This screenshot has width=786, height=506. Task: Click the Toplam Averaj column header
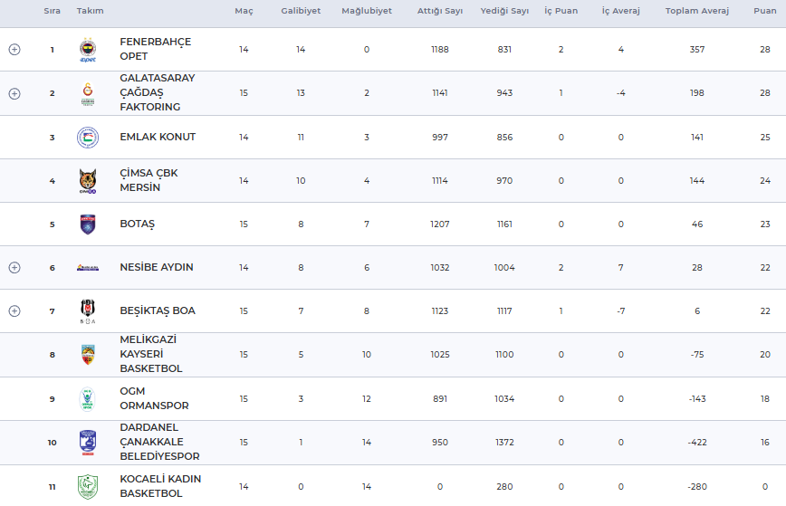coord(696,11)
